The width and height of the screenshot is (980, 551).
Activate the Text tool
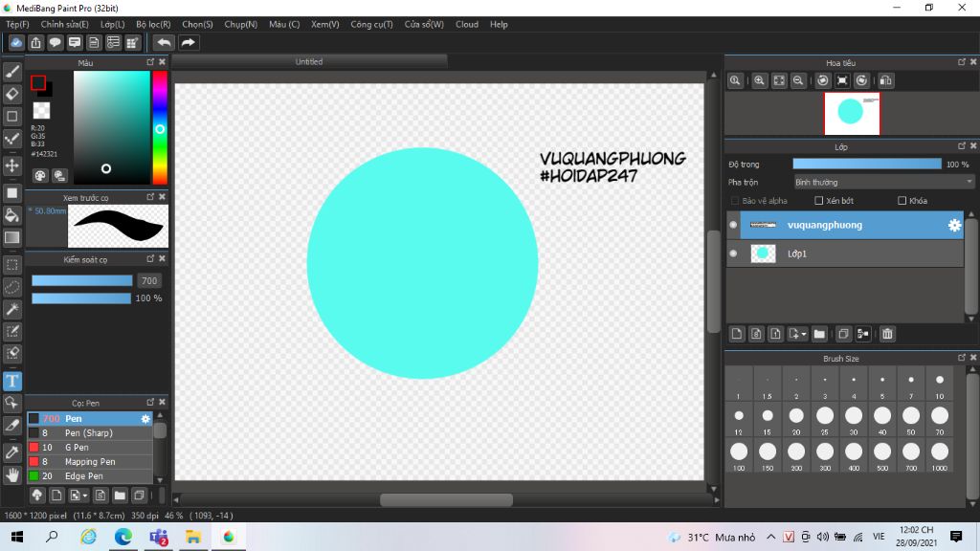tap(11, 381)
